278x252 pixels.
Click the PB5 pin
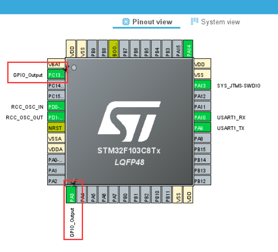[146, 48]
